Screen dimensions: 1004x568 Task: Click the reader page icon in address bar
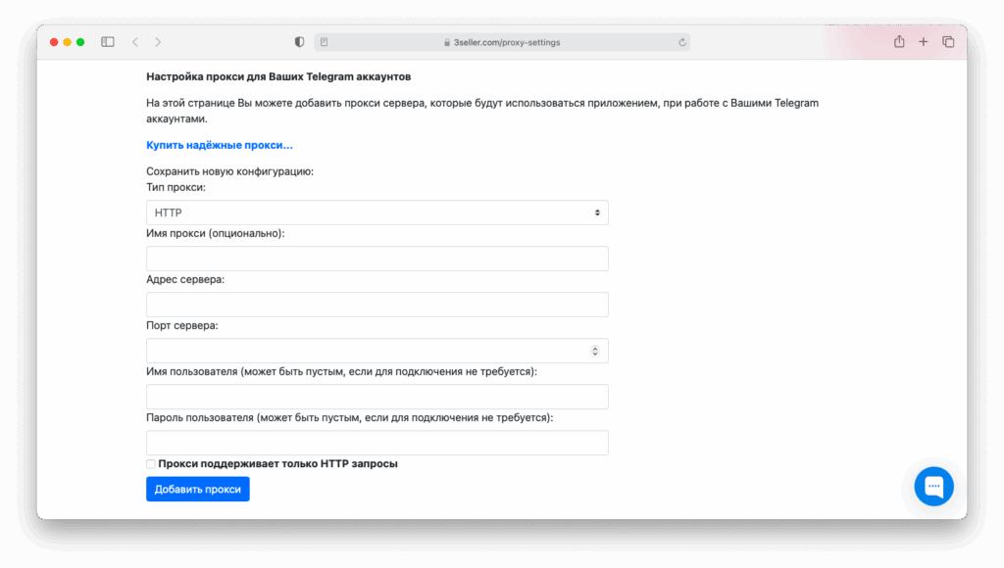tap(325, 42)
